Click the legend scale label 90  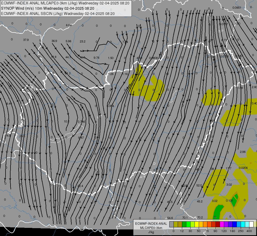click(215, 231)
